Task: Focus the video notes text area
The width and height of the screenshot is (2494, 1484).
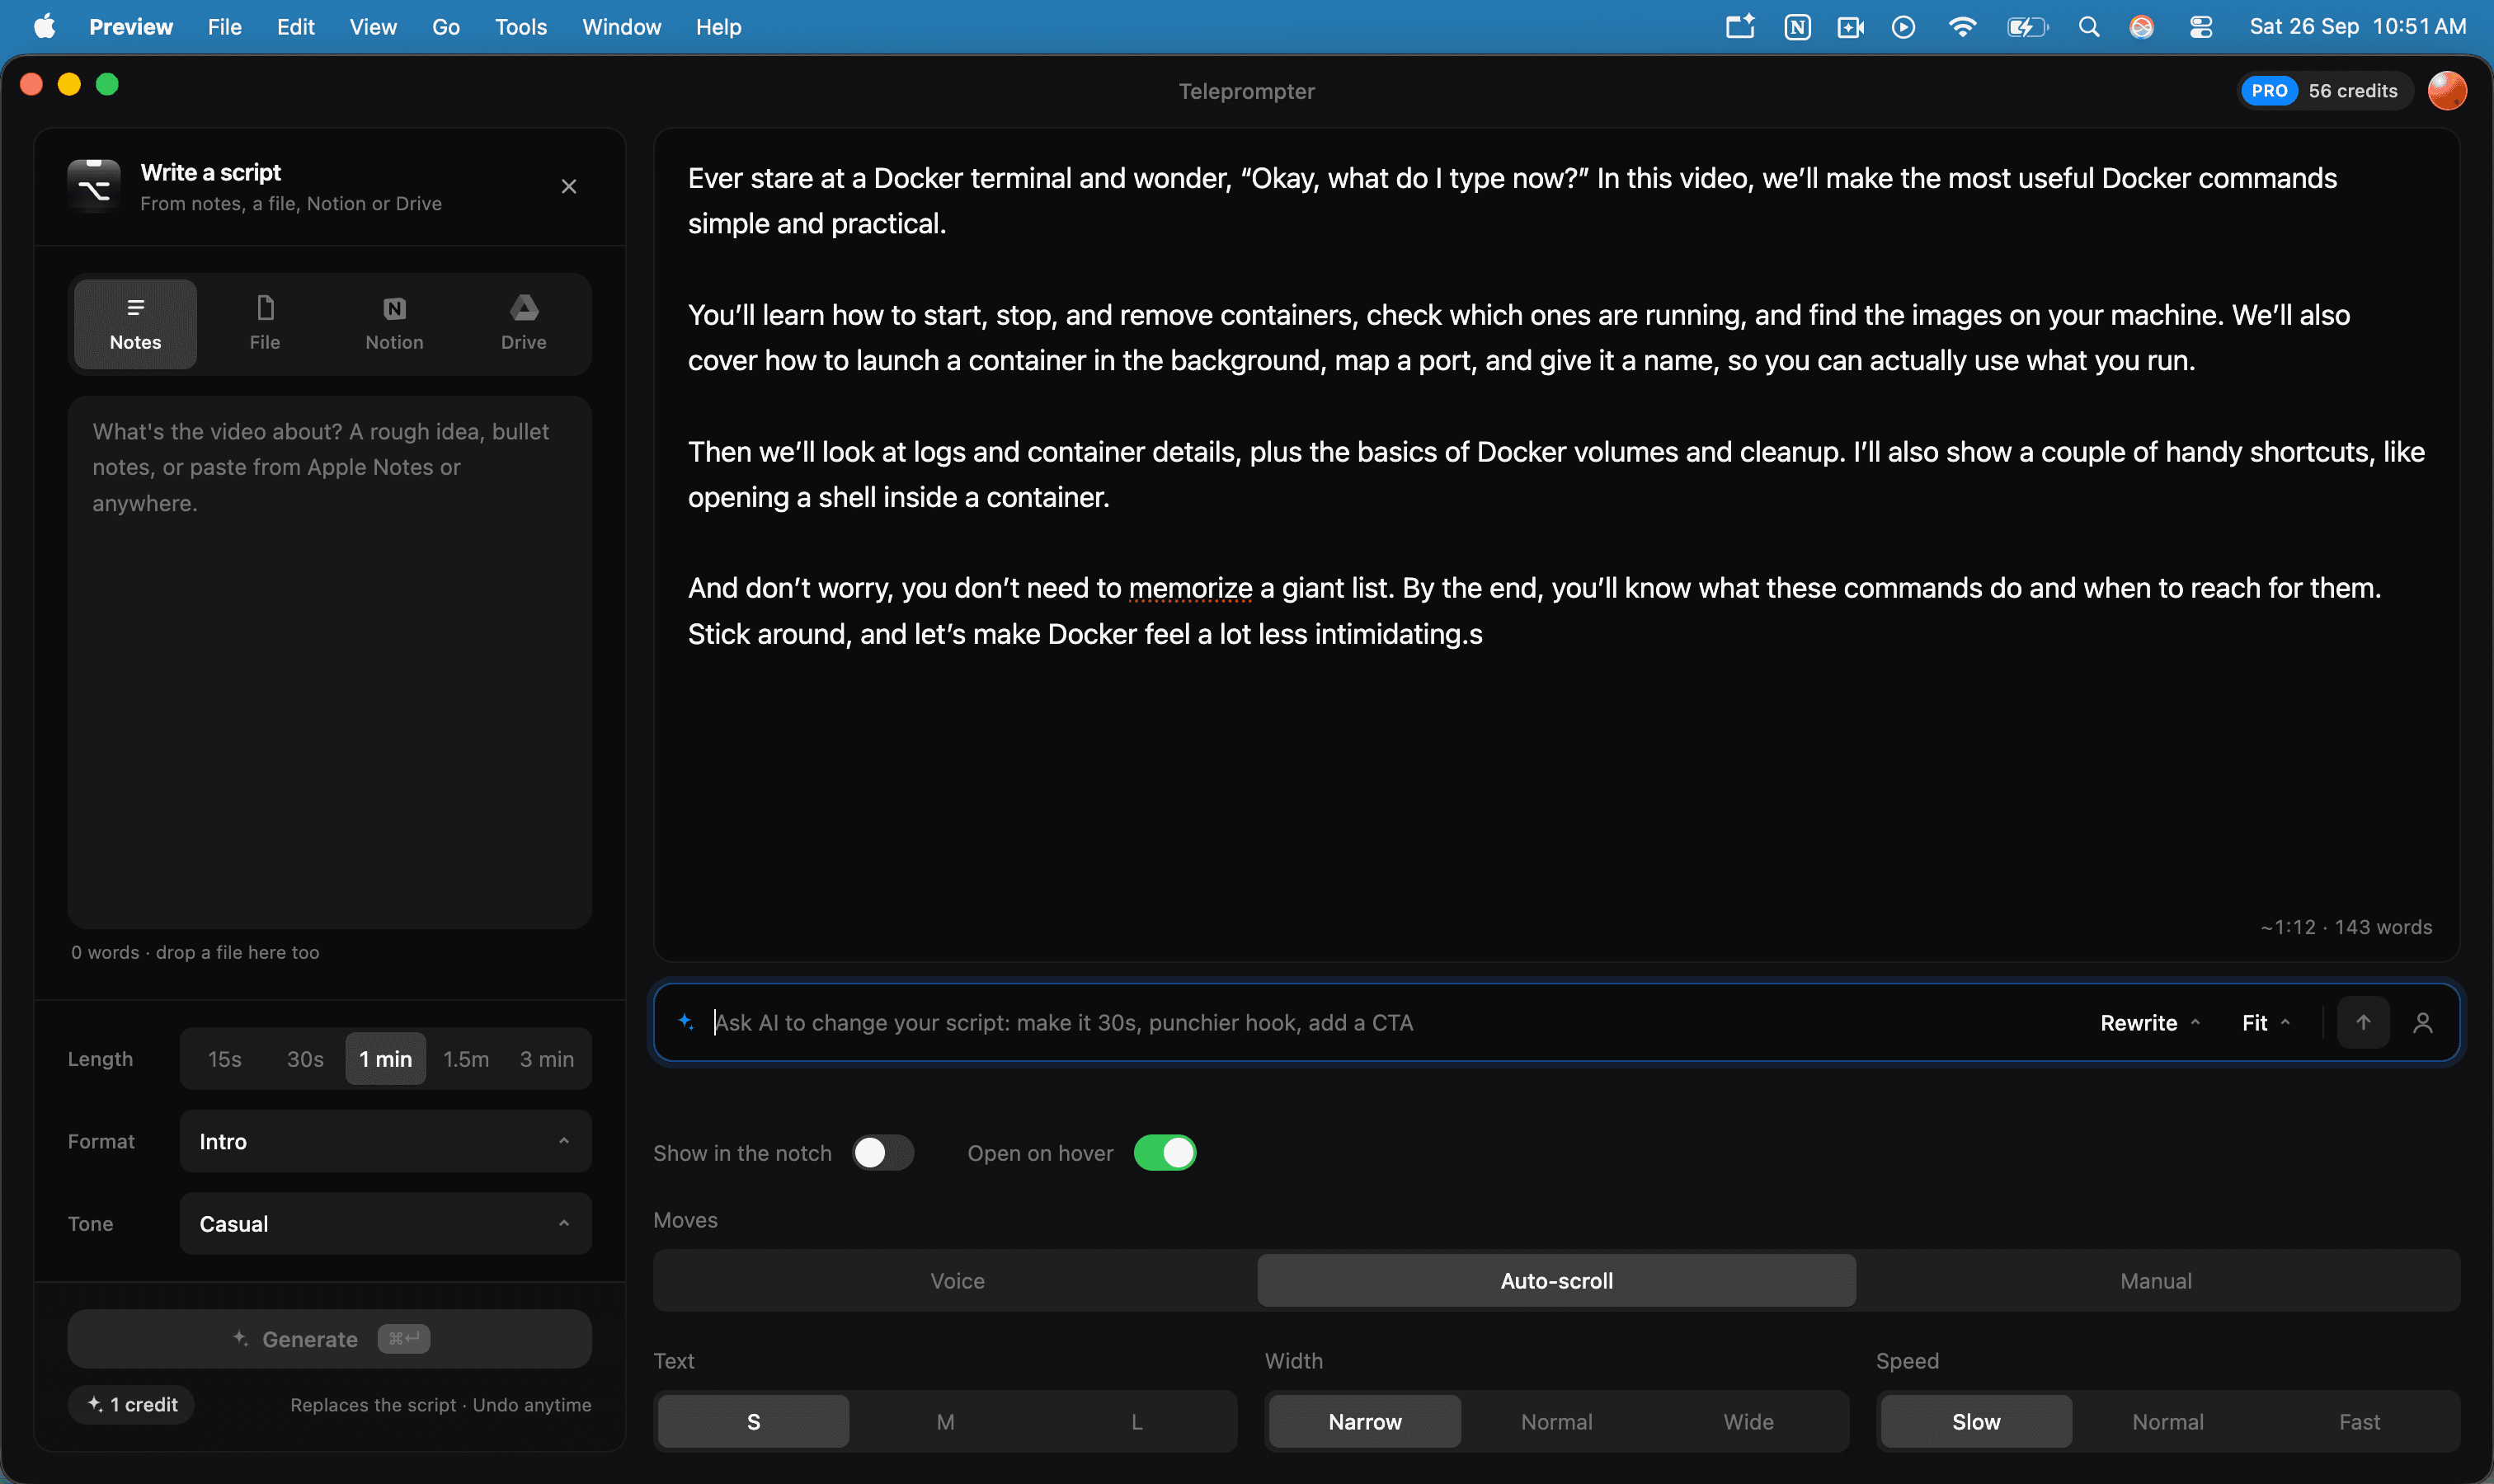Action: pyautogui.click(x=329, y=661)
